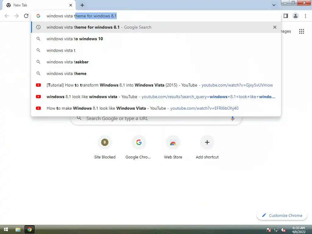The width and height of the screenshot is (312, 234).
Task: Click the browser forward arrow
Action: coord(16,16)
